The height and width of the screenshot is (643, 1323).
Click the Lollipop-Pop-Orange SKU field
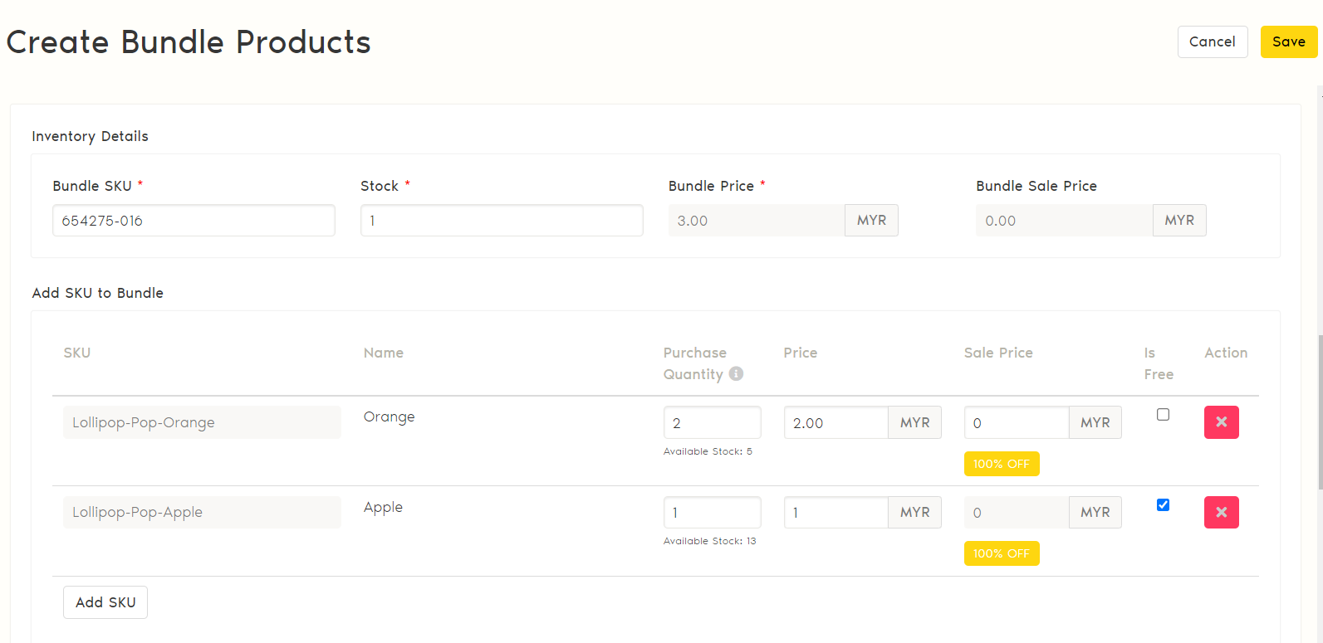(x=202, y=422)
